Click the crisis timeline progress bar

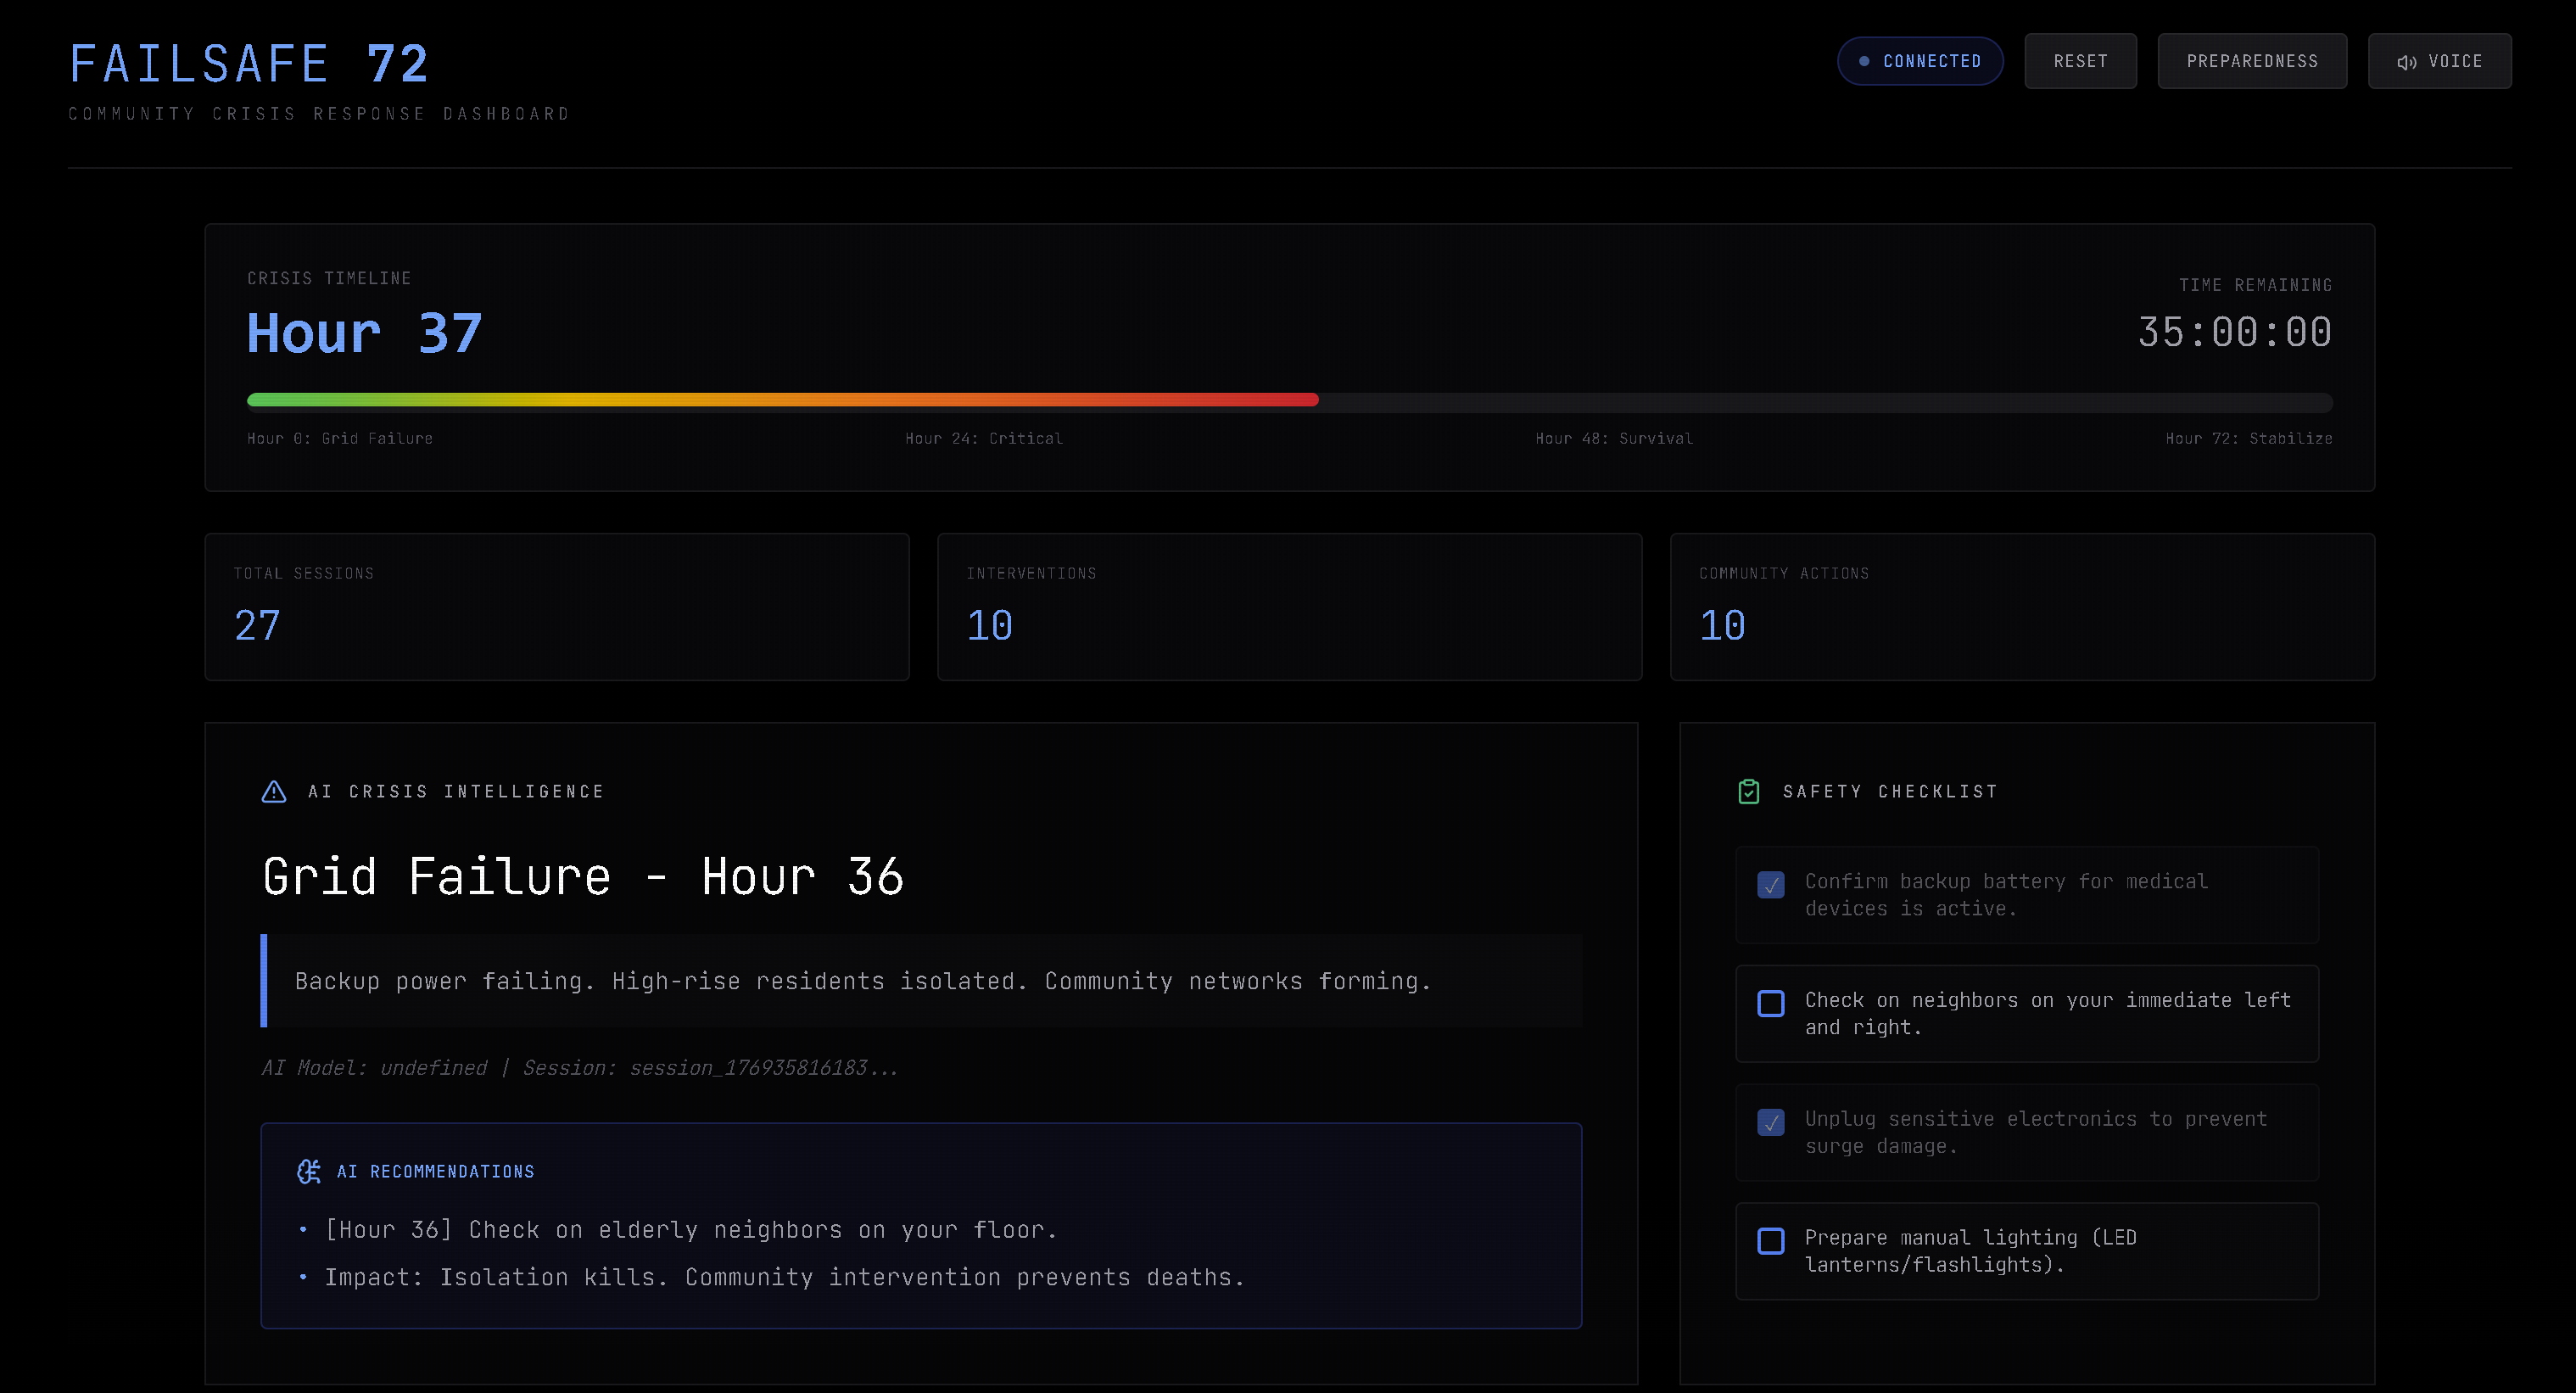click(x=1289, y=401)
